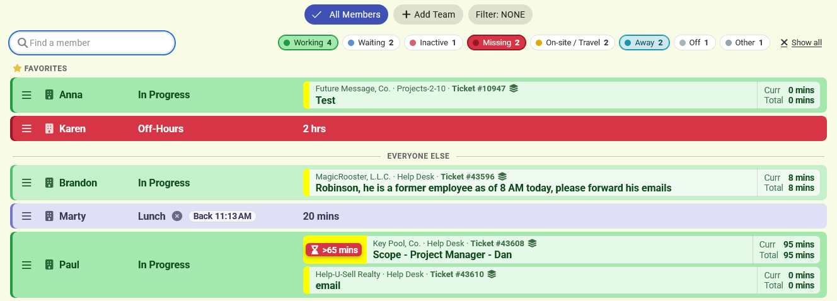
Task: Click Marty's 20 mins duration
Action: pyautogui.click(x=321, y=216)
